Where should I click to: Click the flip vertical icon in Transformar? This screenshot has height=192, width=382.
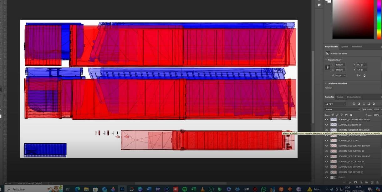coord(364,75)
